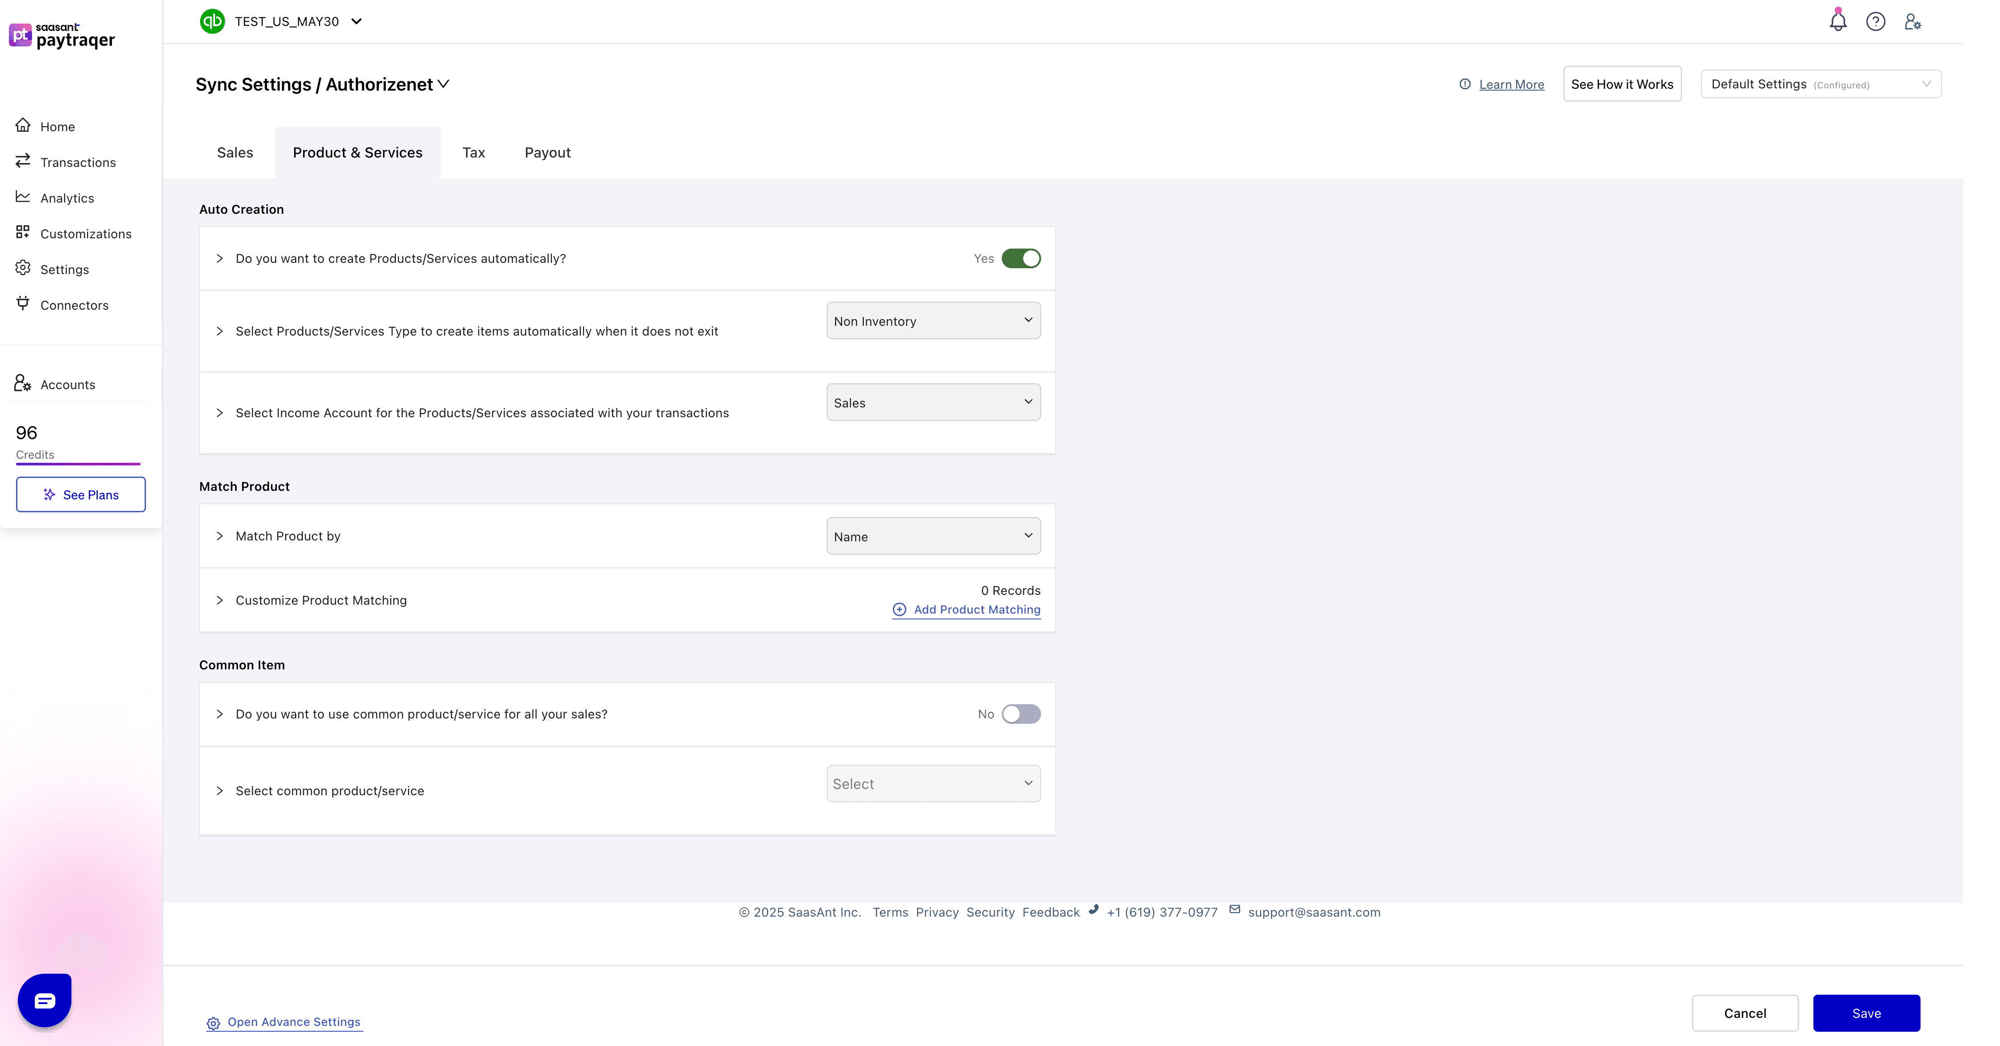Launch the chat widget bubble
This screenshot has height=1046, width=2000.
coord(43,1000)
